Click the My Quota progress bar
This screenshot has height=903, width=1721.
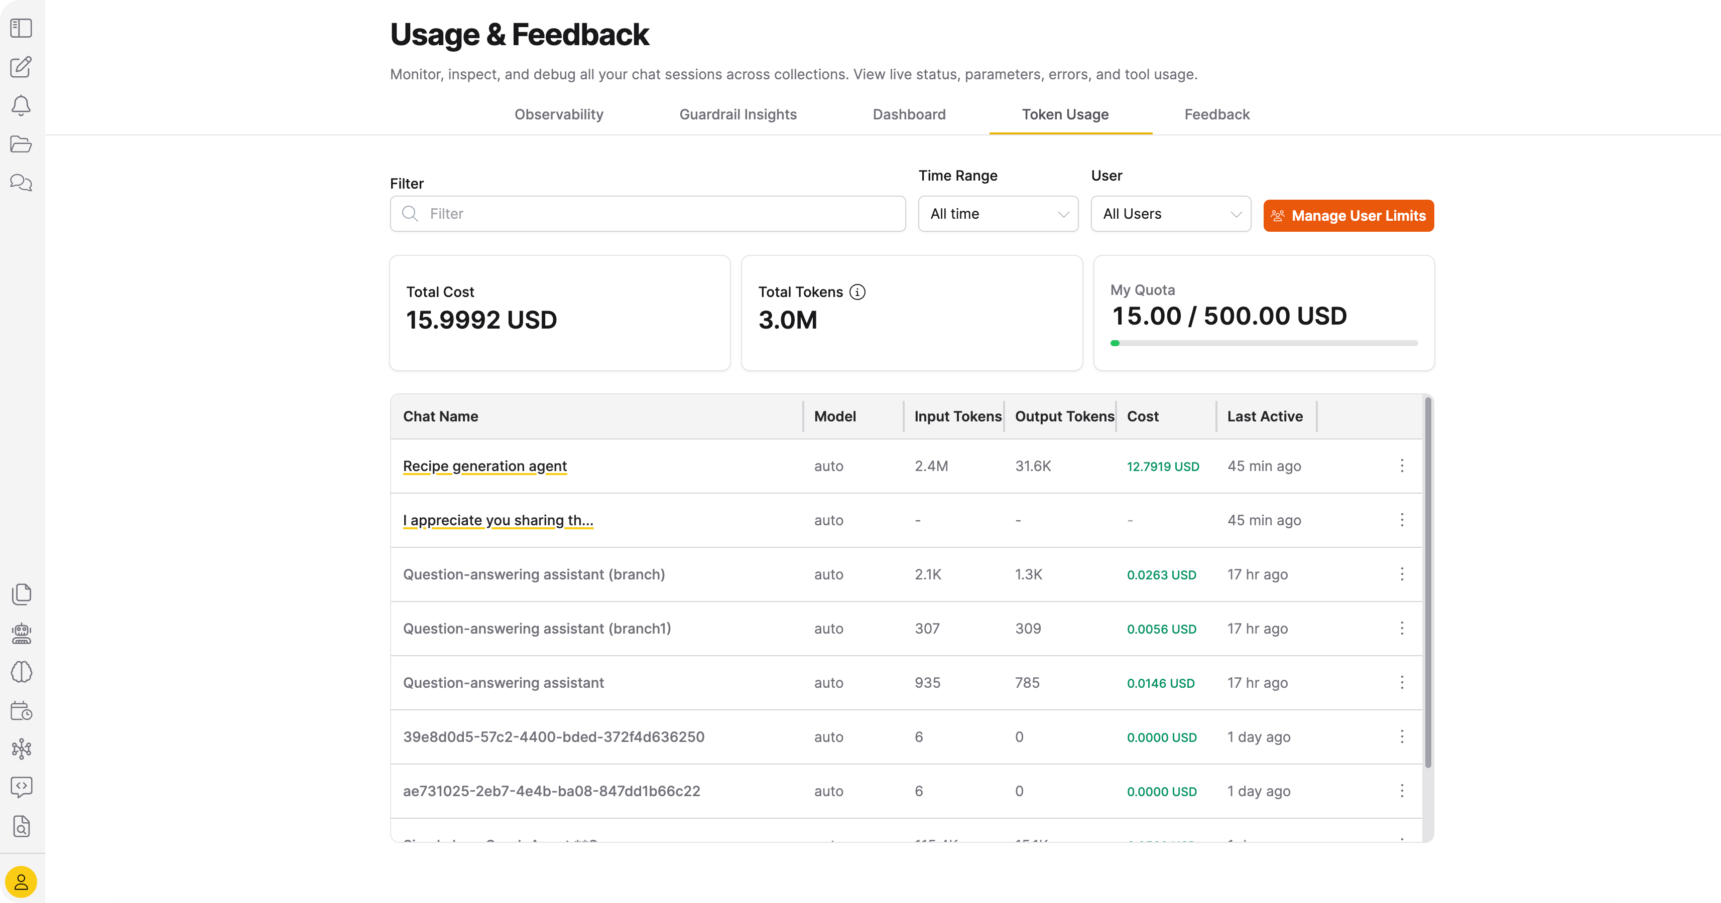click(1263, 343)
